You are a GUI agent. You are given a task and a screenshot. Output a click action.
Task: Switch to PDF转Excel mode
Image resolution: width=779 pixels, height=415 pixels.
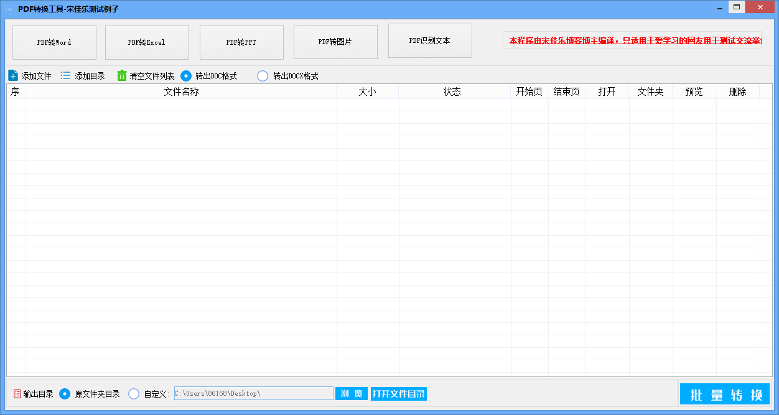[x=147, y=42]
